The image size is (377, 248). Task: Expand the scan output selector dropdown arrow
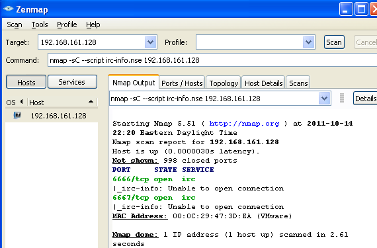[324, 99]
